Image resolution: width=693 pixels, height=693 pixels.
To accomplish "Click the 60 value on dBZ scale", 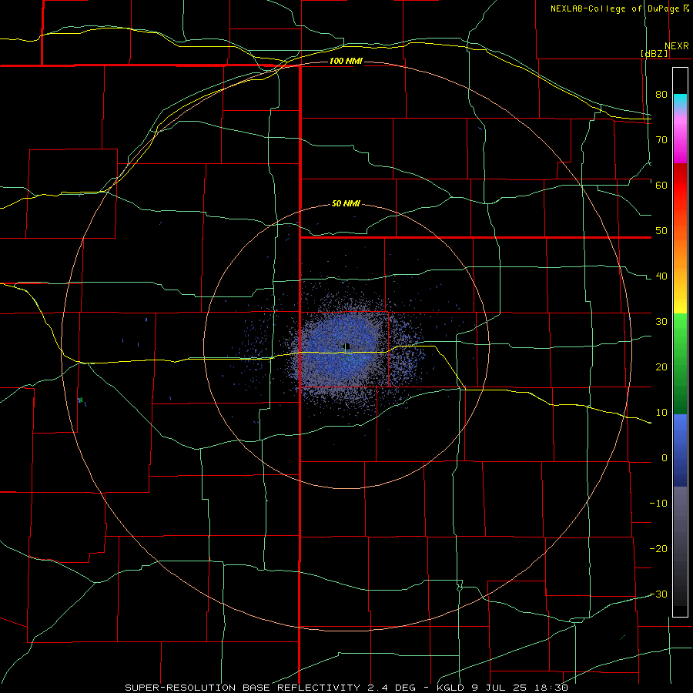I will [x=661, y=185].
